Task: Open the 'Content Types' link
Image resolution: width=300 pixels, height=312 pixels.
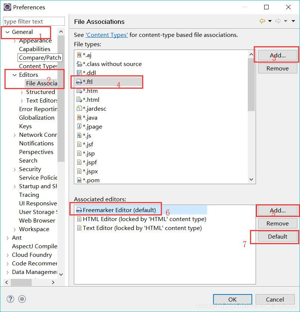Action: 107,35
